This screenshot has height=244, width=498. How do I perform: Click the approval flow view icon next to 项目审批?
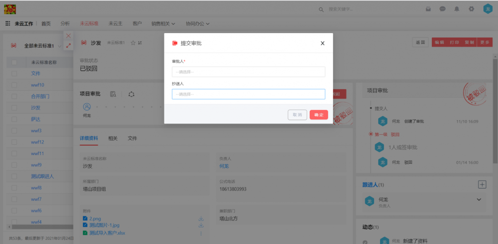[x=113, y=93]
